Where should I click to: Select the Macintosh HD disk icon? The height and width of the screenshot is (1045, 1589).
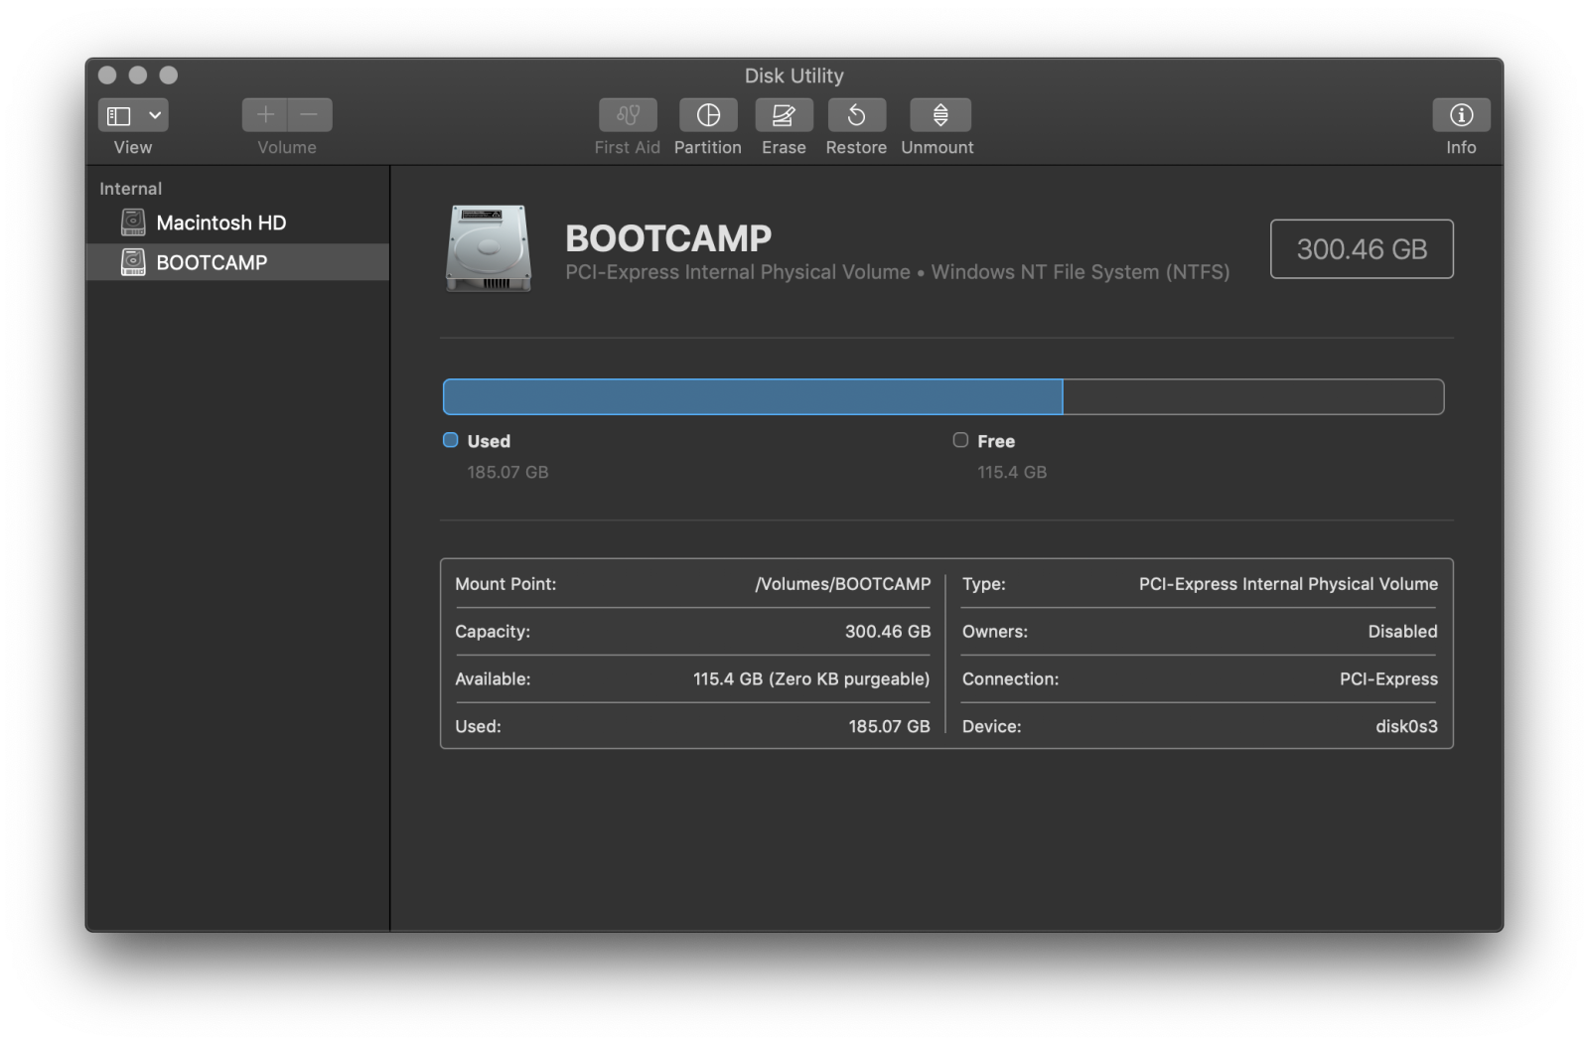pos(133,223)
